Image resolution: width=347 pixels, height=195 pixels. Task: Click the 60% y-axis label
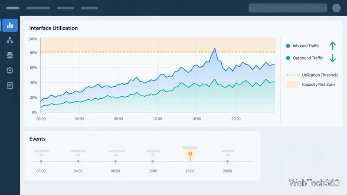click(x=34, y=68)
